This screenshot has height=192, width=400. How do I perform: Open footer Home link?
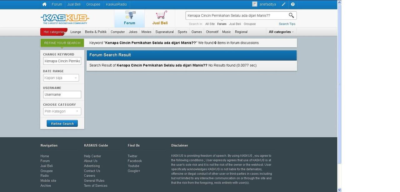[45, 156]
